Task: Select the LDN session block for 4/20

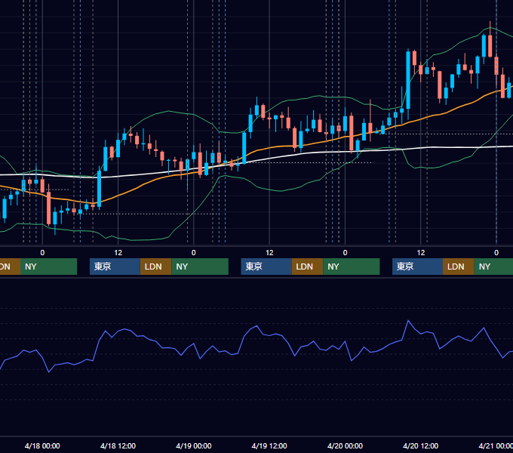Action: point(459,267)
